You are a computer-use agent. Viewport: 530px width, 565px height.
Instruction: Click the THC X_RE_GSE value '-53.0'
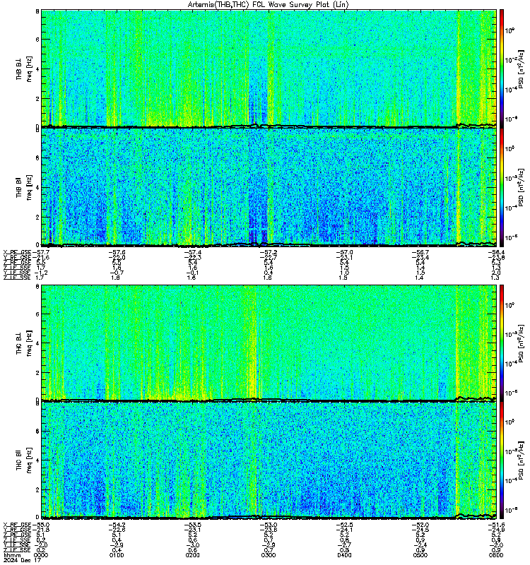pos(269,525)
